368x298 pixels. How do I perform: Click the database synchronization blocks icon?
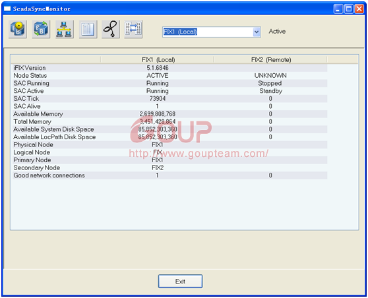coord(41,29)
